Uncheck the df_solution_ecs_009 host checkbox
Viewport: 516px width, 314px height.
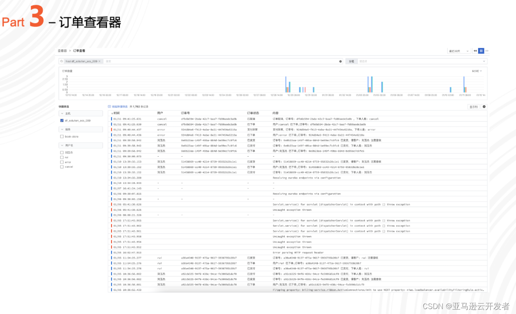click(62, 120)
